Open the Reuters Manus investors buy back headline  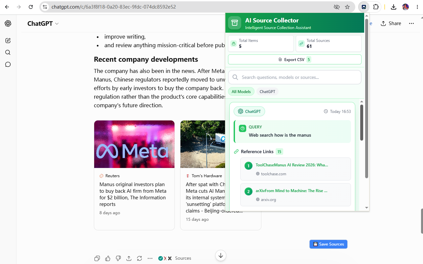tap(133, 194)
